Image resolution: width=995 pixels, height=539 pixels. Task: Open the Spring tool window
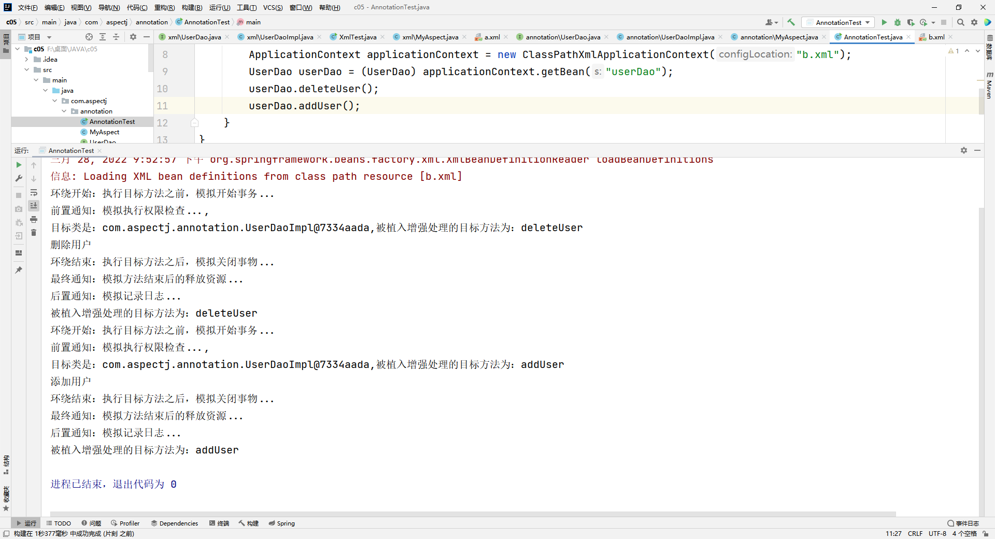click(x=281, y=523)
